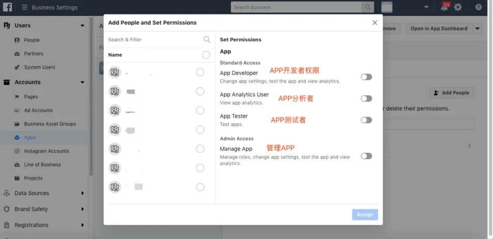493x239 pixels.
Task: Click the Add People button
Action: (452, 93)
